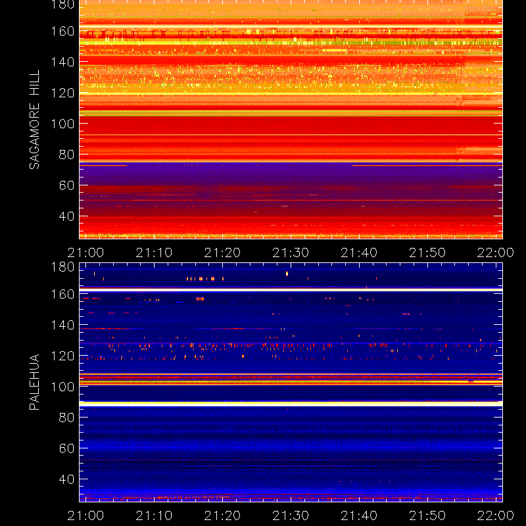Click the PALEHUA axis title
Screen dimensions: 526x526
point(35,382)
